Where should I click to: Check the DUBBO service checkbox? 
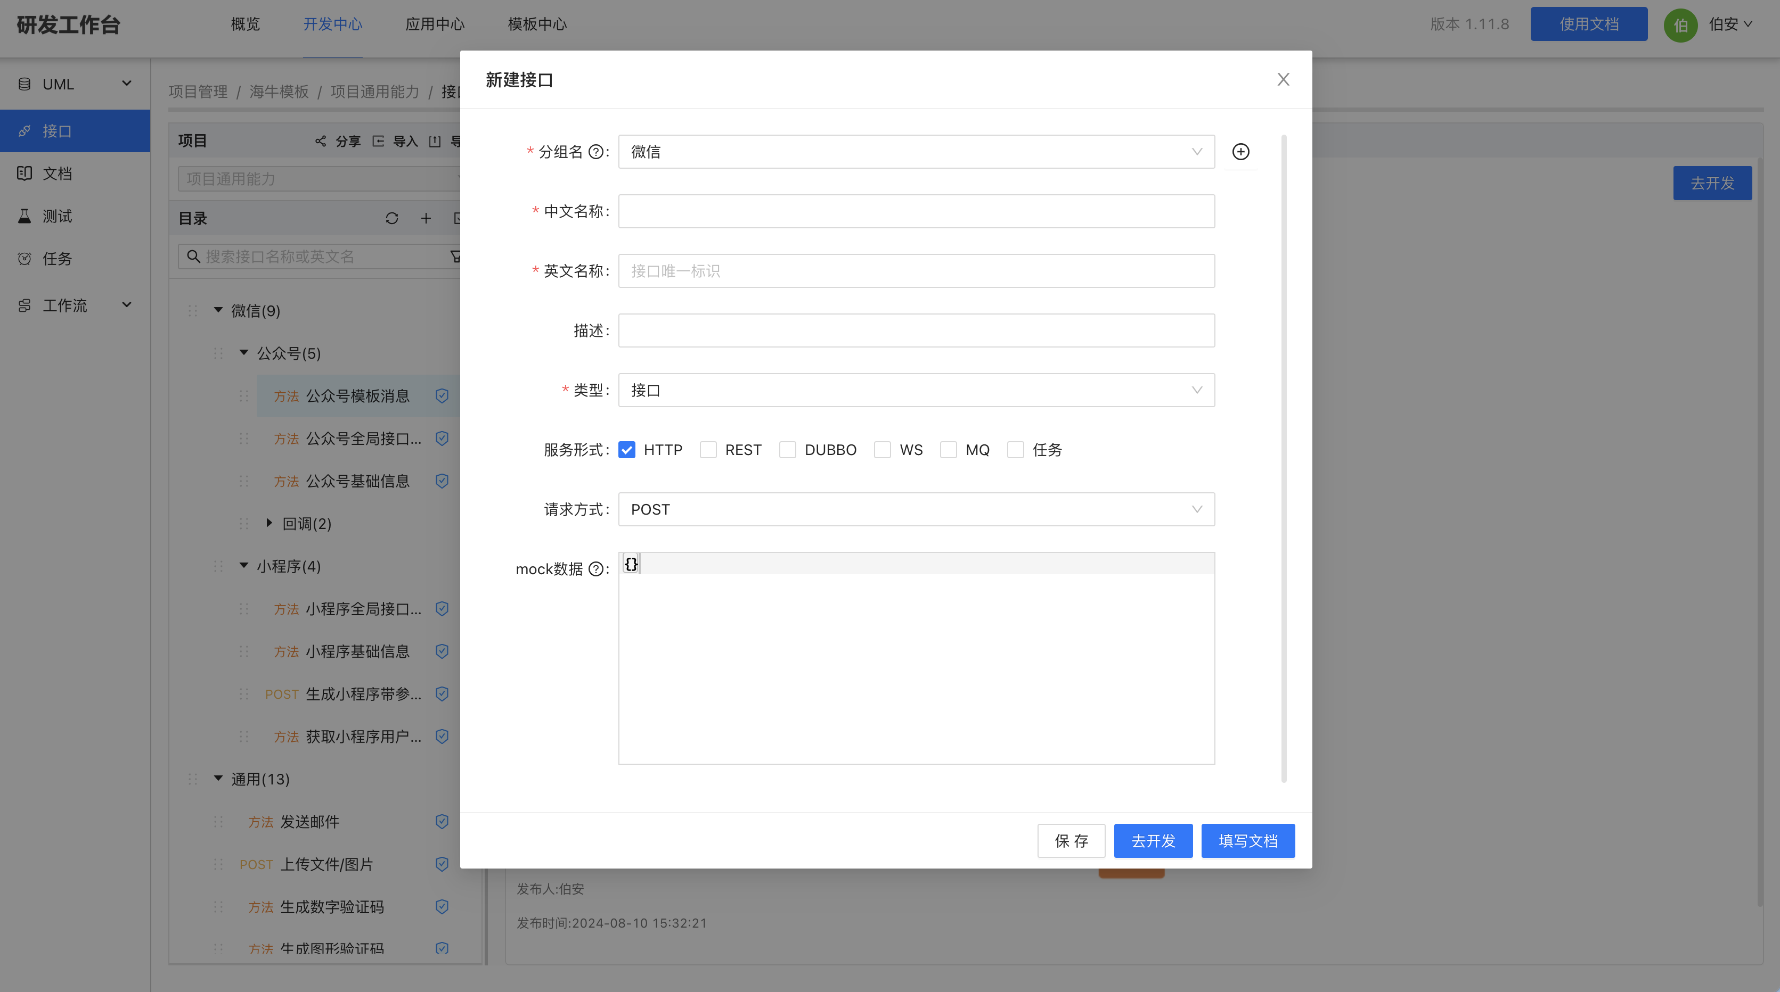tap(787, 450)
